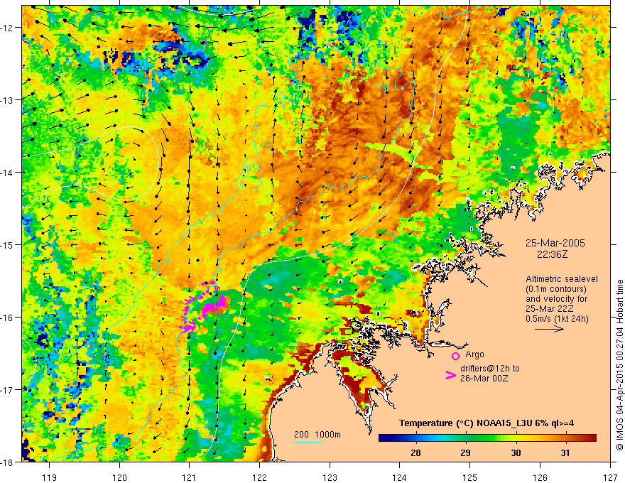Click the colorbar tick label 30
This screenshot has height=483, width=625.
(x=516, y=452)
